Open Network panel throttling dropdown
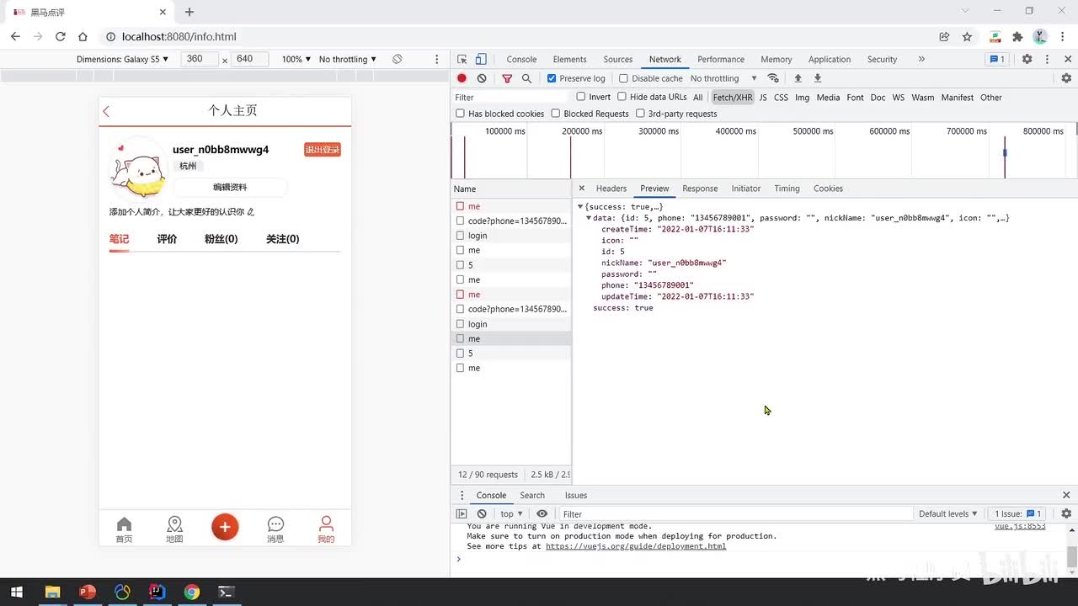 point(723,78)
